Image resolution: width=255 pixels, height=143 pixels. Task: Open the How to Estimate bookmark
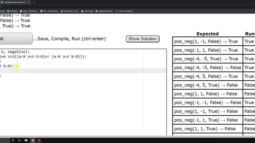(x=125, y=11)
